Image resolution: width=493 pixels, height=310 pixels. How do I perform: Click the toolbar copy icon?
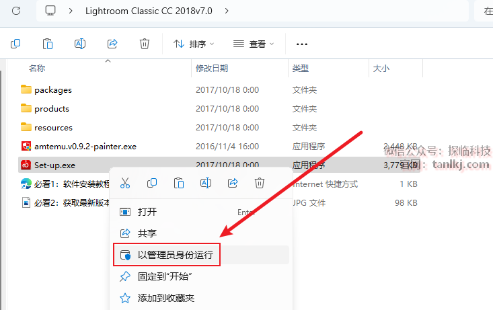pyautogui.click(x=15, y=44)
